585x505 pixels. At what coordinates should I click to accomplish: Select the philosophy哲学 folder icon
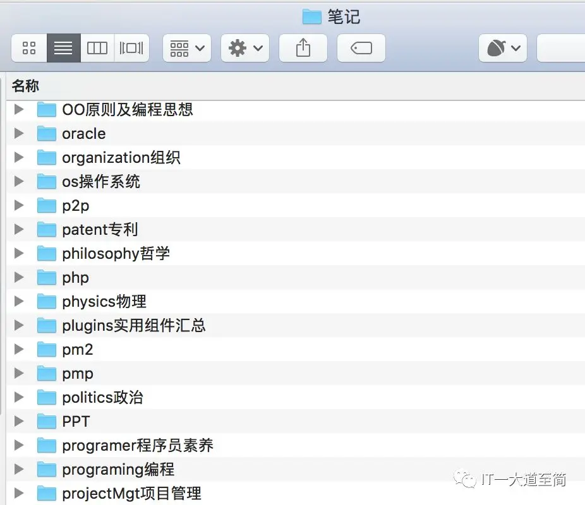tap(47, 253)
